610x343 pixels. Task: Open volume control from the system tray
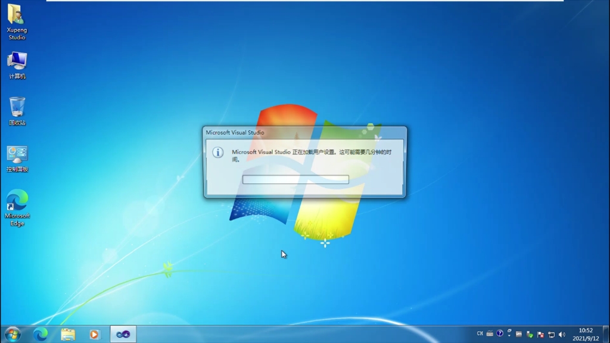[x=562, y=335]
